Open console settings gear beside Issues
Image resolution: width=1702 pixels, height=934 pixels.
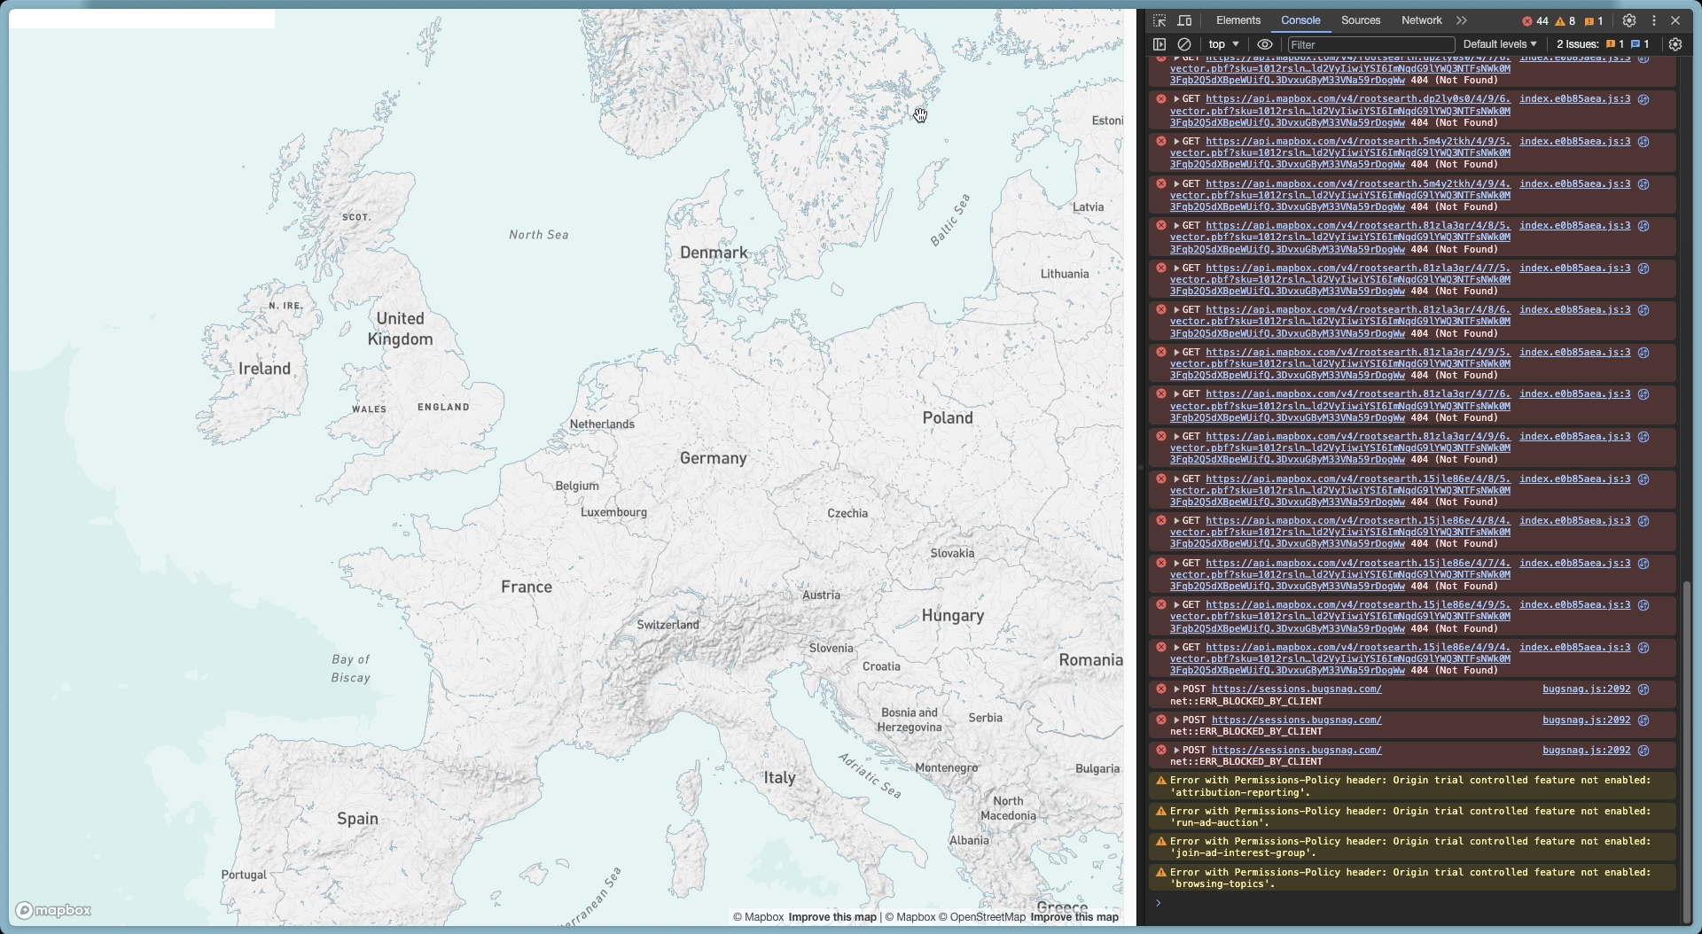tap(1675, 44)
